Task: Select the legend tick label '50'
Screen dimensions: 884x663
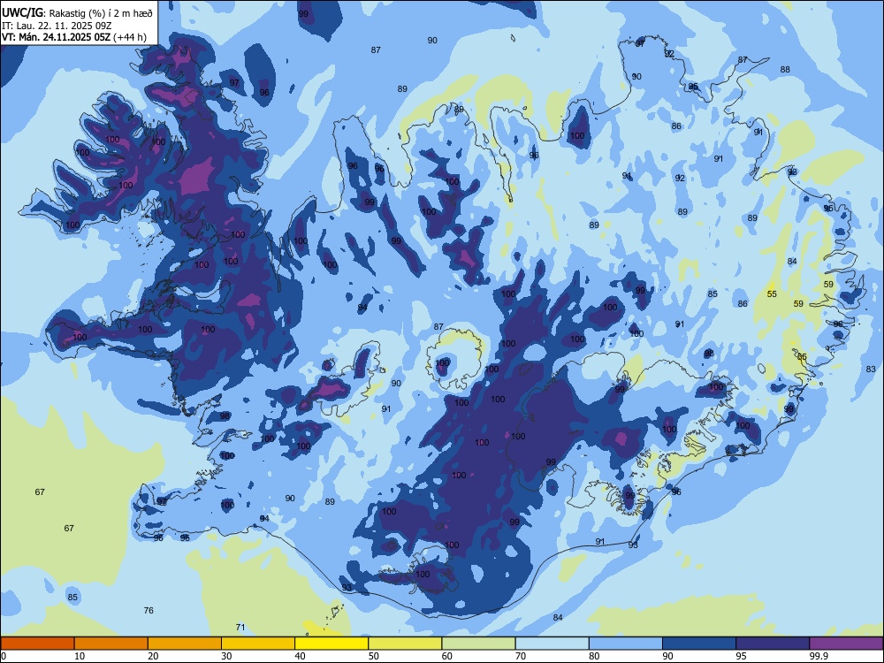Action: (x=374, y=656)
